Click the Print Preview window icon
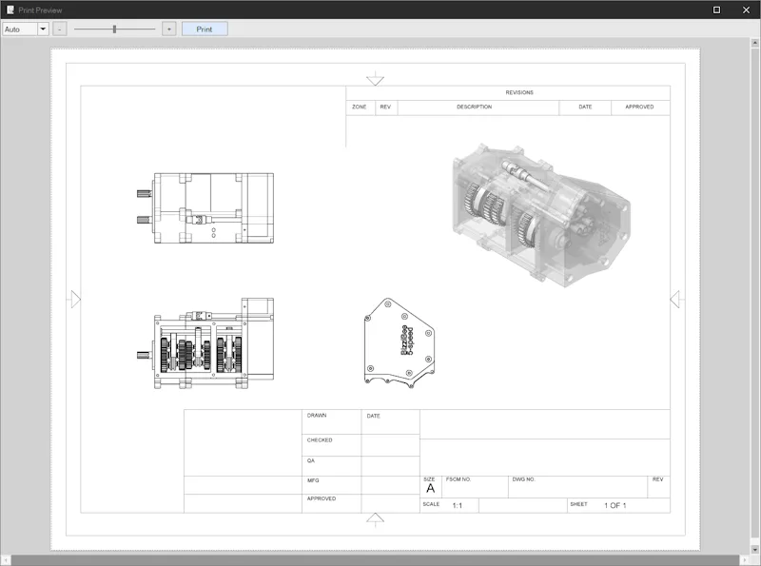 point(10,10)
